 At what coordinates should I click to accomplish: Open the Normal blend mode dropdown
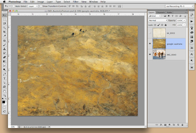pyautogui.click(x=158, y=21)
